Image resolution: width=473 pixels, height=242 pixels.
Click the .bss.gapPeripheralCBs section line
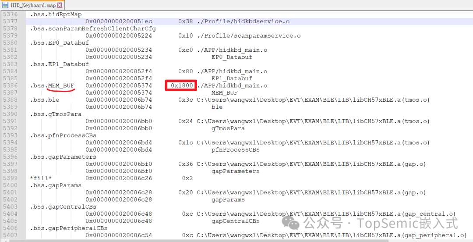coord(69,228)
